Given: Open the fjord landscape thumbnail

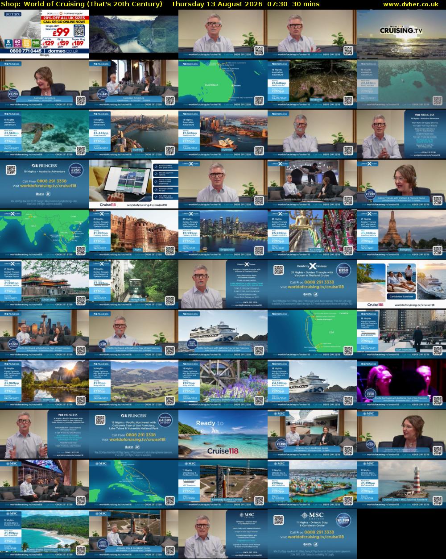Looking at the screenshot, I should coord(134,34).
